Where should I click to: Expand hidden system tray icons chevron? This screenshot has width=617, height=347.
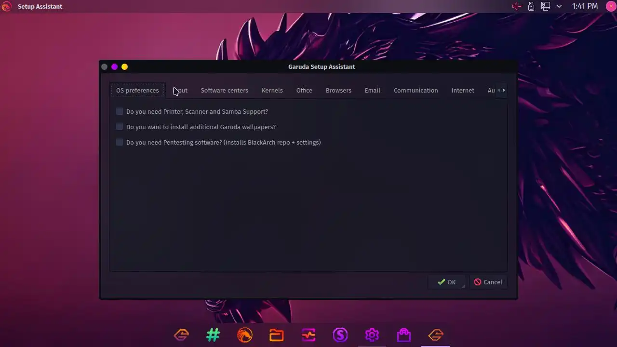[559, 6]
